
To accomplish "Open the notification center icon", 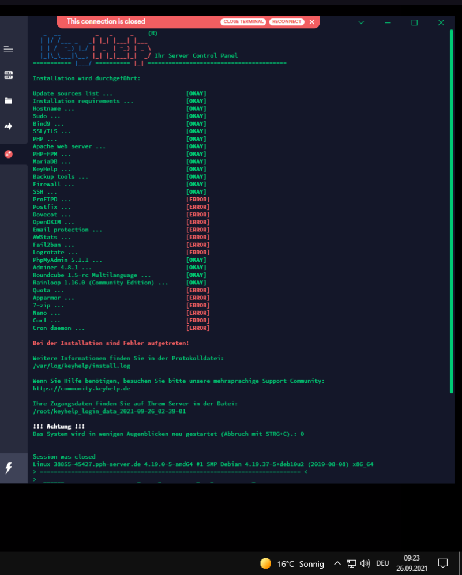I will click(443, 563).
